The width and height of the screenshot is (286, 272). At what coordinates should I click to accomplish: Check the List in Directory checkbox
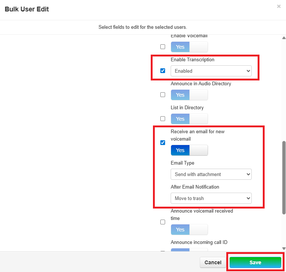[x=163, y=119]
